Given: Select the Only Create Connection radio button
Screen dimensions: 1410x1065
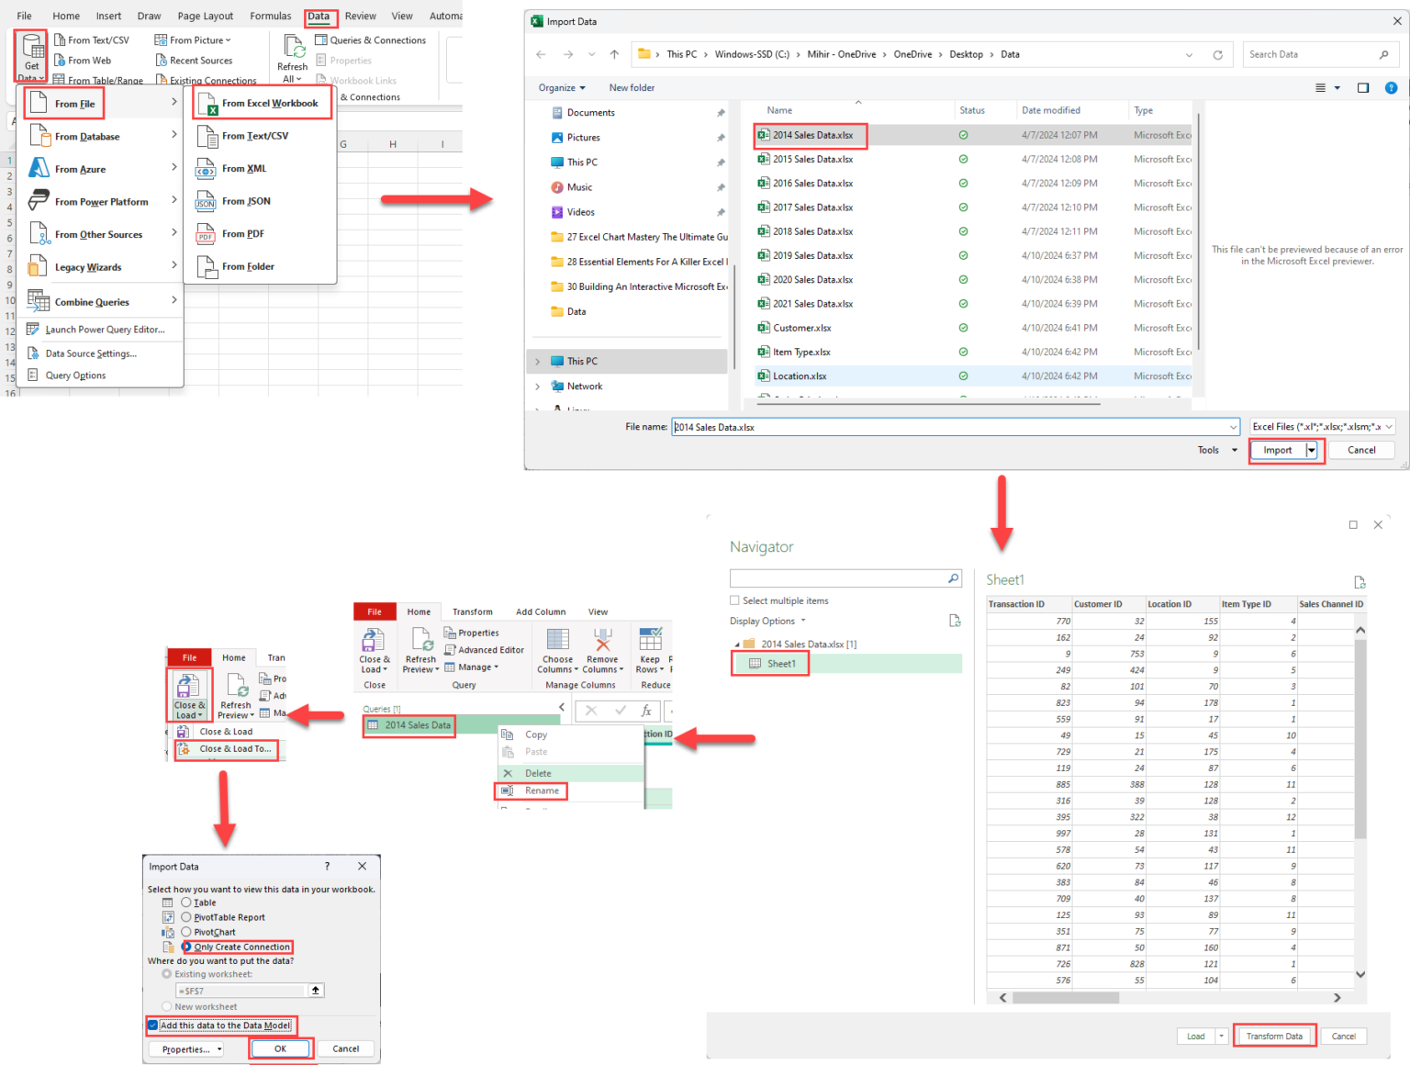Looking at the screenshot, I should (185, 947).
